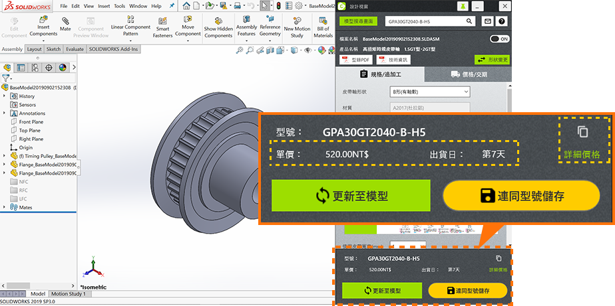Viewport: 615px width, 306px height.
Task: Switch to the 價格/交期 tab
Action: (x=468, y=75)
